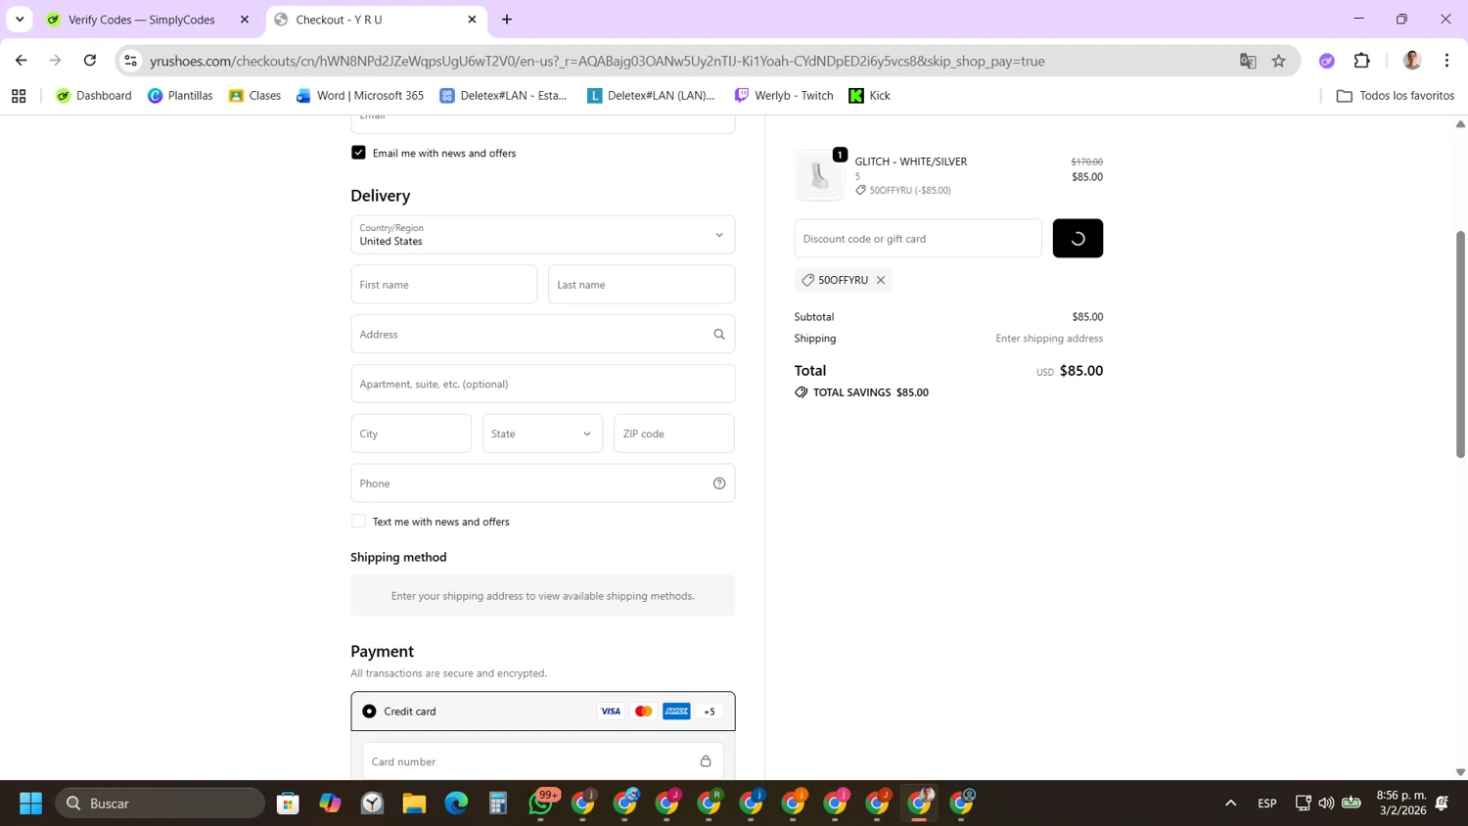Screen dimensions: 1468x826
Task: Open the Plantillas bookmark
Action: tap(180, 96)
